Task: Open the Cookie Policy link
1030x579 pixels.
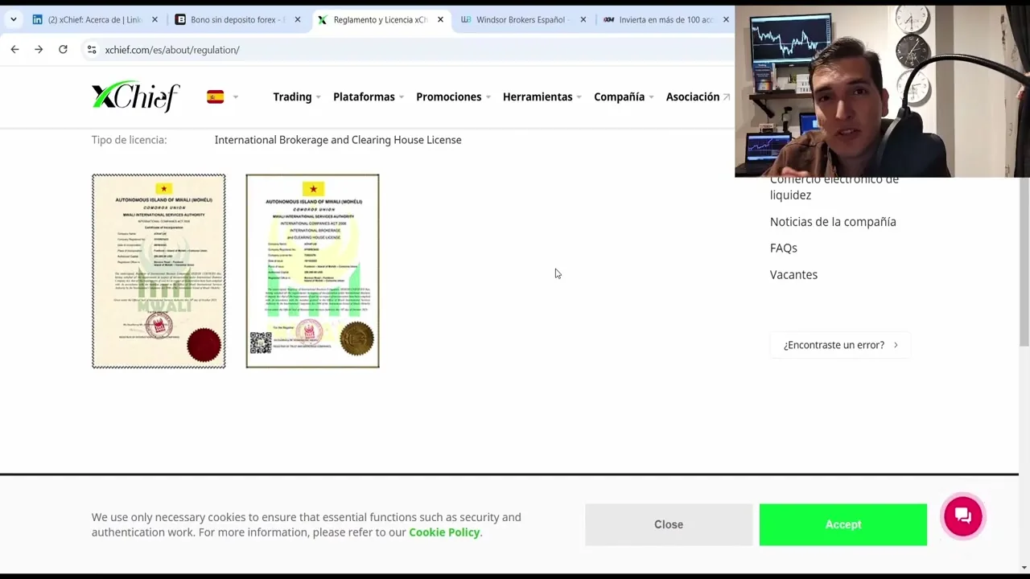Action: coord(444,532)
